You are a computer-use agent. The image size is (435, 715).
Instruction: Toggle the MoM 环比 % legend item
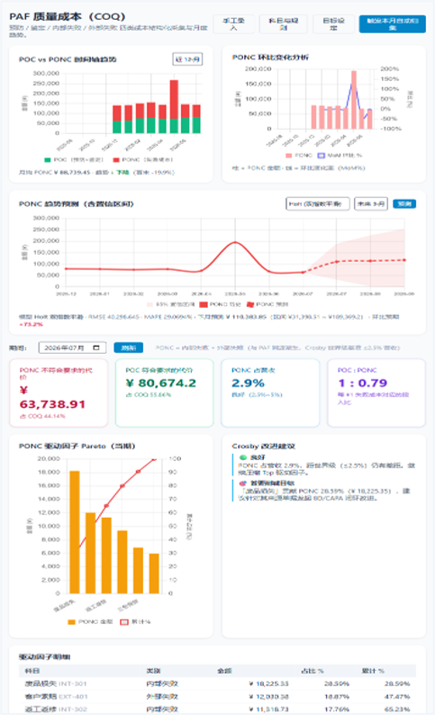click(x=340, y=156)
